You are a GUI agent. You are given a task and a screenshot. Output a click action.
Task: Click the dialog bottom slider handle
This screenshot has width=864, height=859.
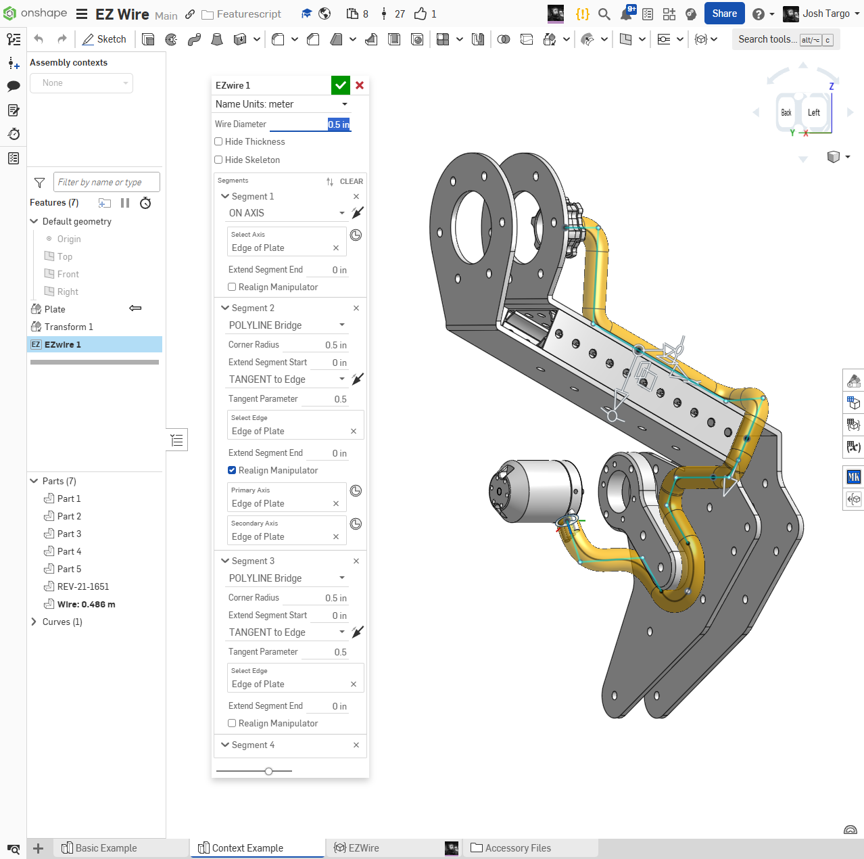[x=269, y=771]
